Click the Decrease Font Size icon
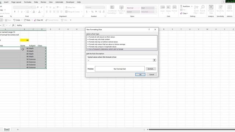The width and height of the screenshot is (235, 132). click(41, 7)
